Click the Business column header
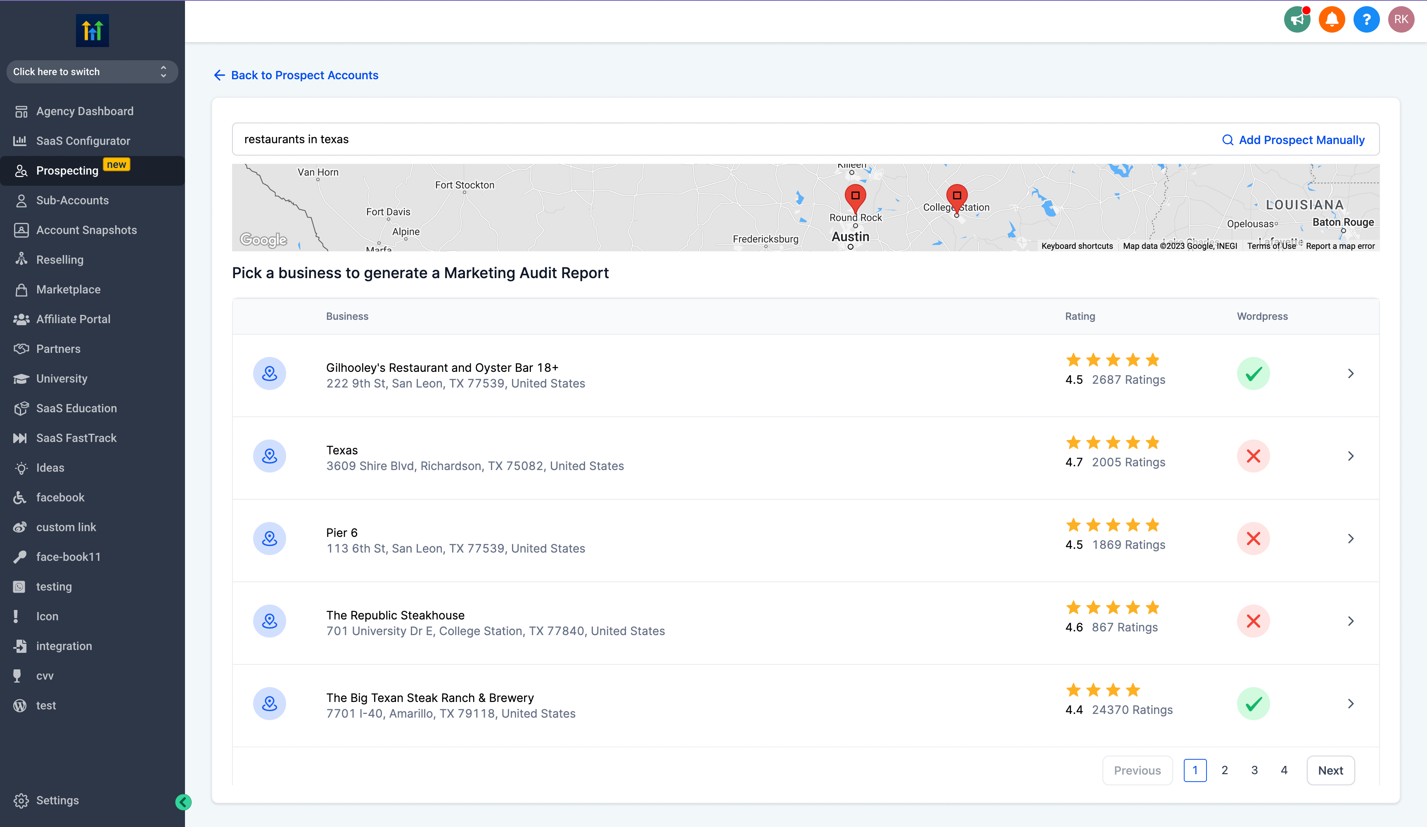 347,317
